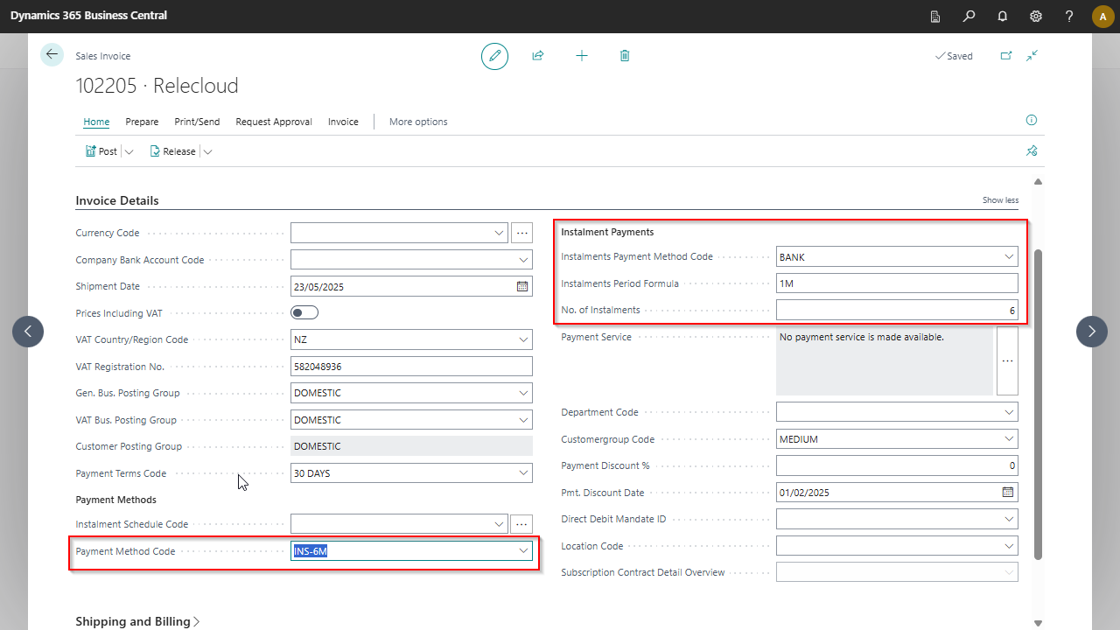Click the Release button
This screenshot has height=630, width=1120.
172,151
